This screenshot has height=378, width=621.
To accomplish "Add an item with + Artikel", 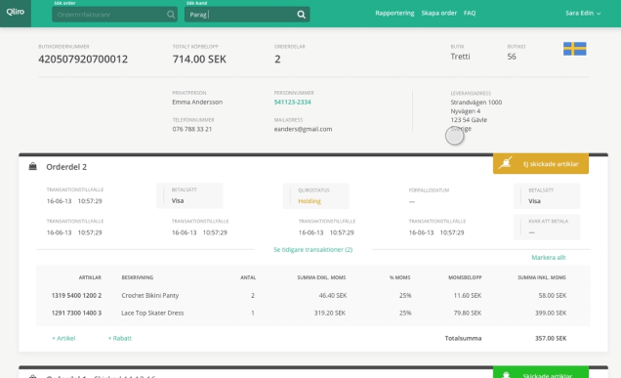I will coord(63,338).
